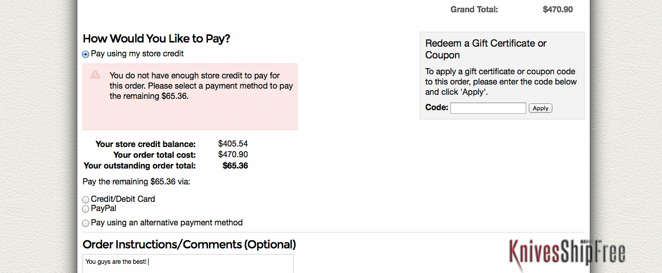This screenshot has width=662, height=273.
Task: Select the PayPal payment option
Action: [x=86, y=209]
